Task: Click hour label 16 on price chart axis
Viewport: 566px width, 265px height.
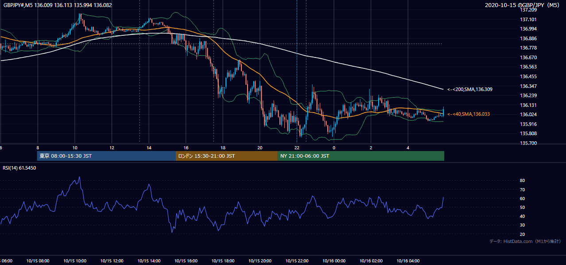Action: (186, 148)
